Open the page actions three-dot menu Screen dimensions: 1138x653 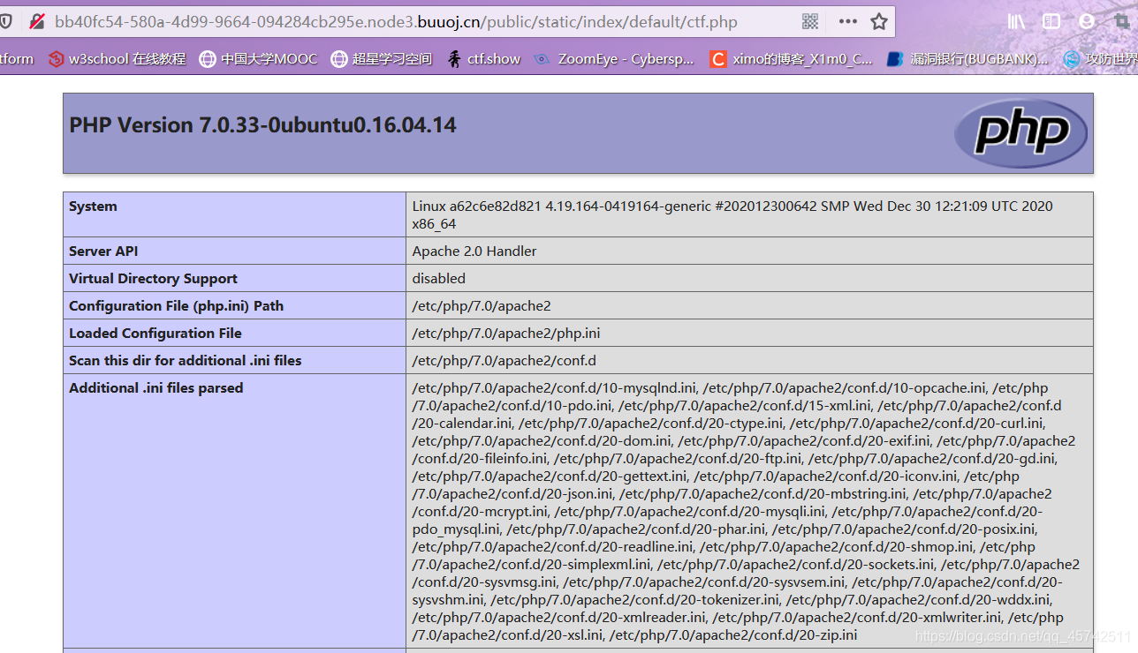pos(847,21)
